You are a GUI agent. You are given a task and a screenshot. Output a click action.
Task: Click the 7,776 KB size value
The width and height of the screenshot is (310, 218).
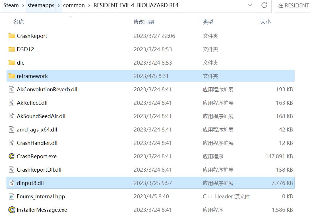pyautogui.click(x=282, y=183)
